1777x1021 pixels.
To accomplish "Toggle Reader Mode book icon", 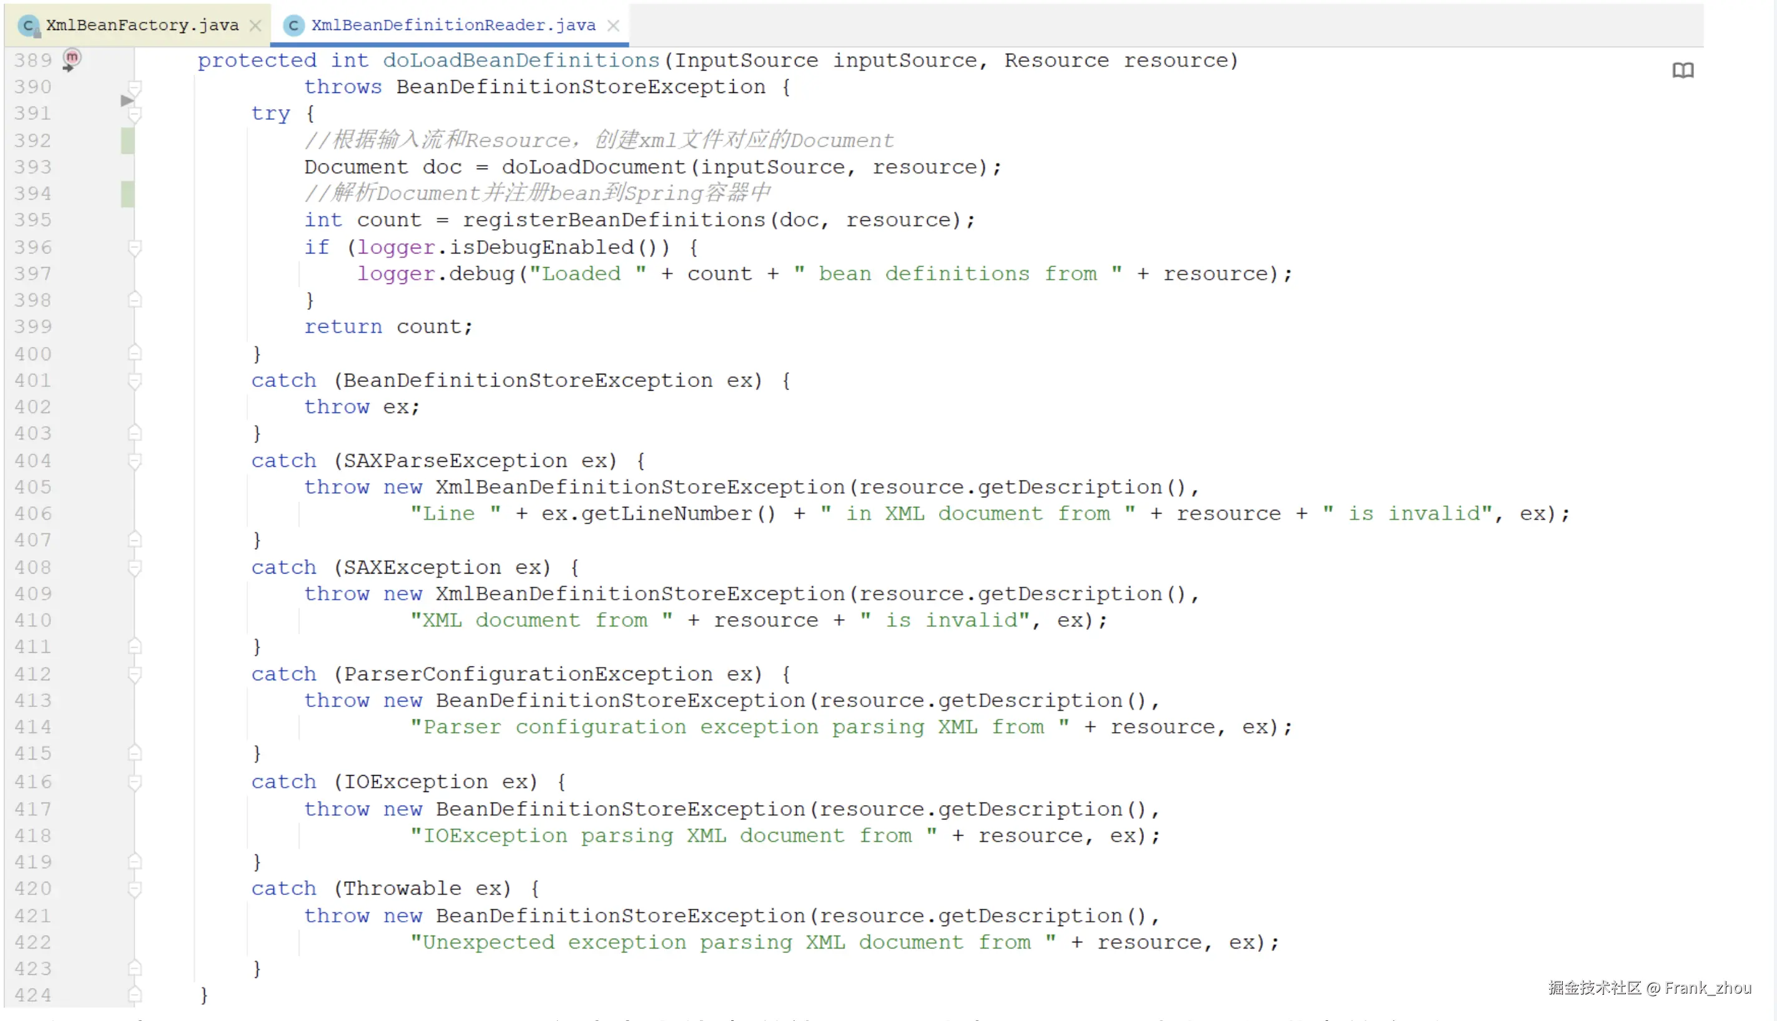I will [x=1682, y=70].
